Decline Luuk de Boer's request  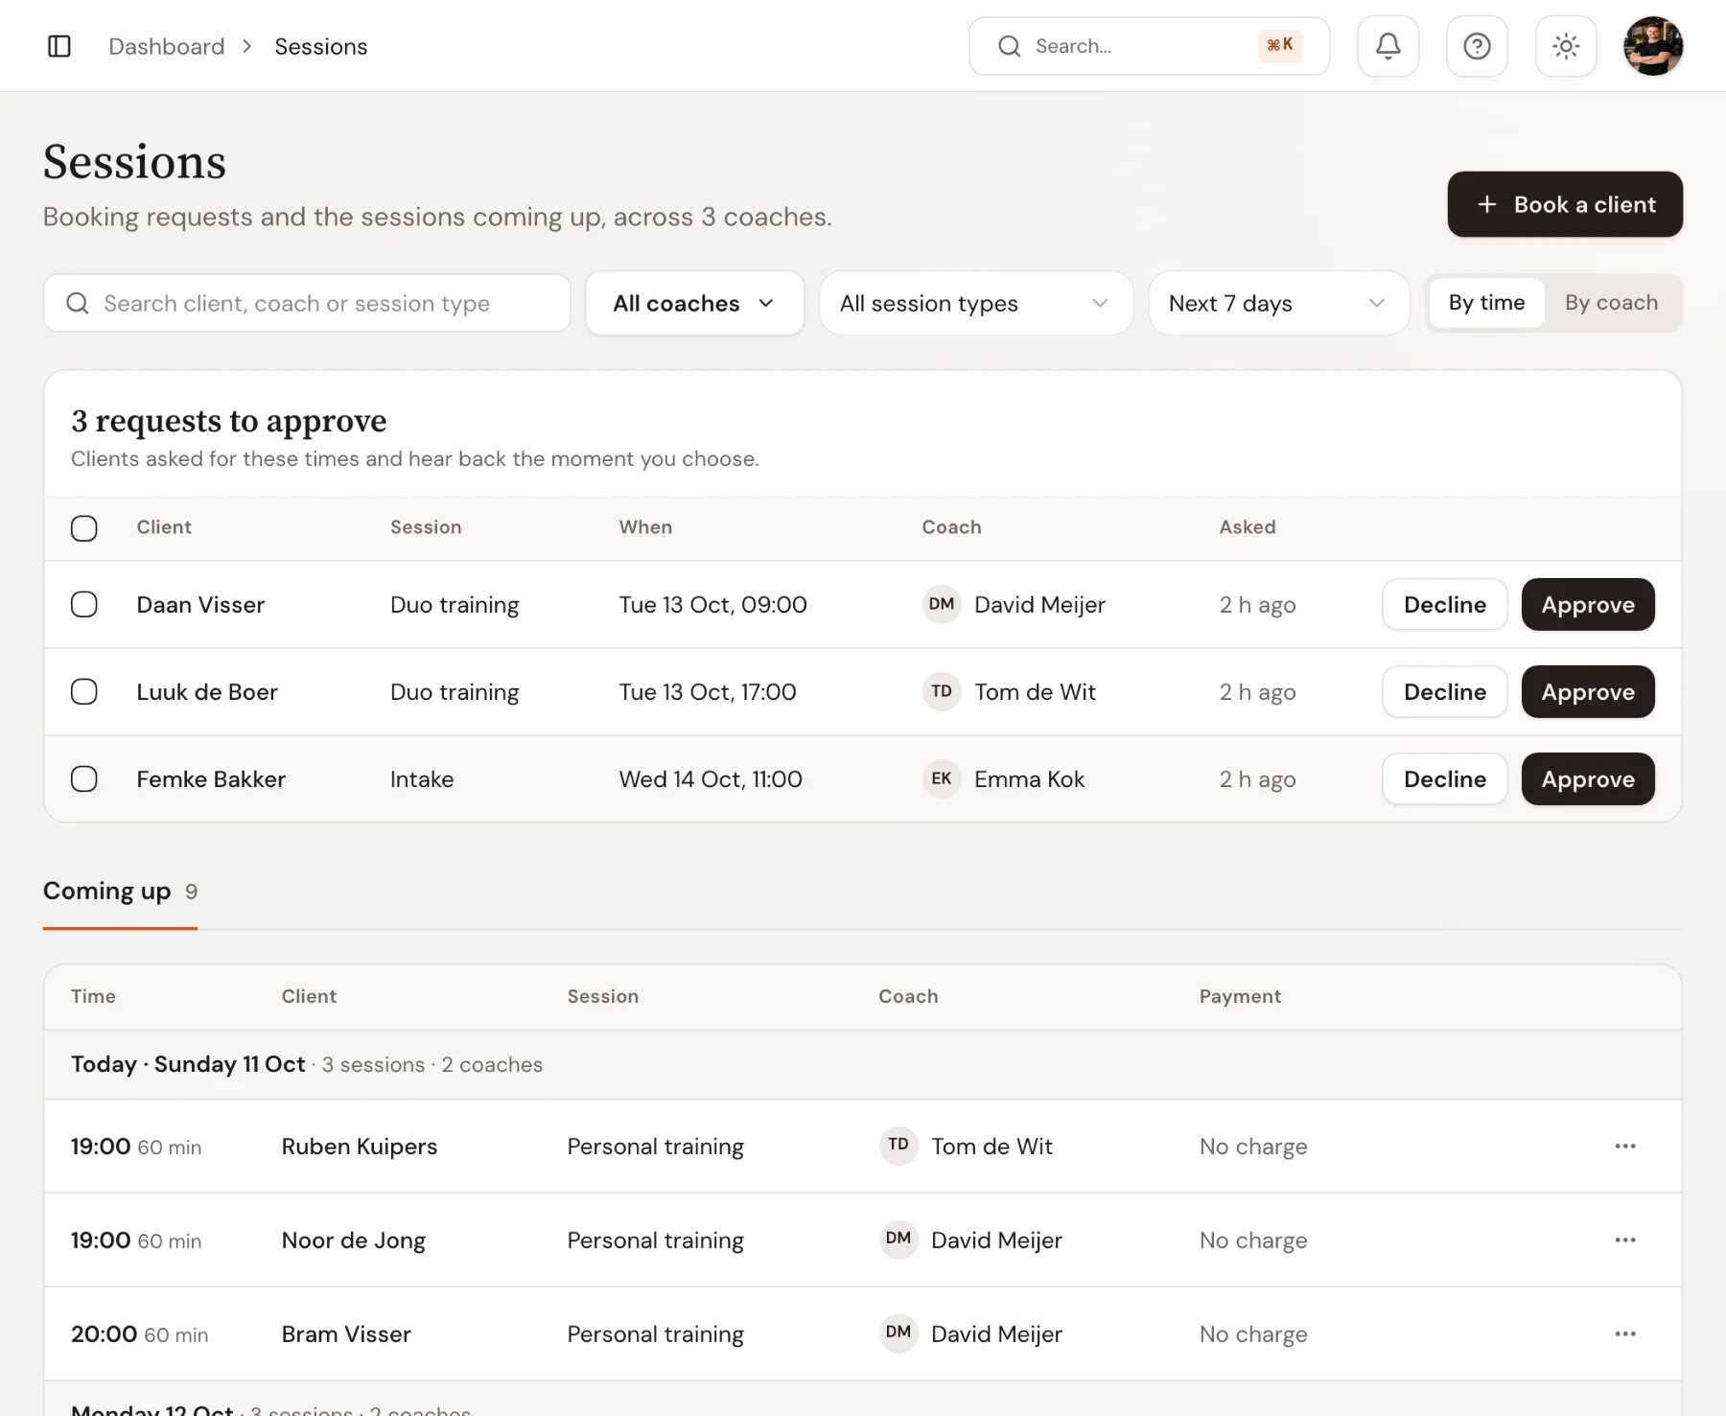[1445, 692]
